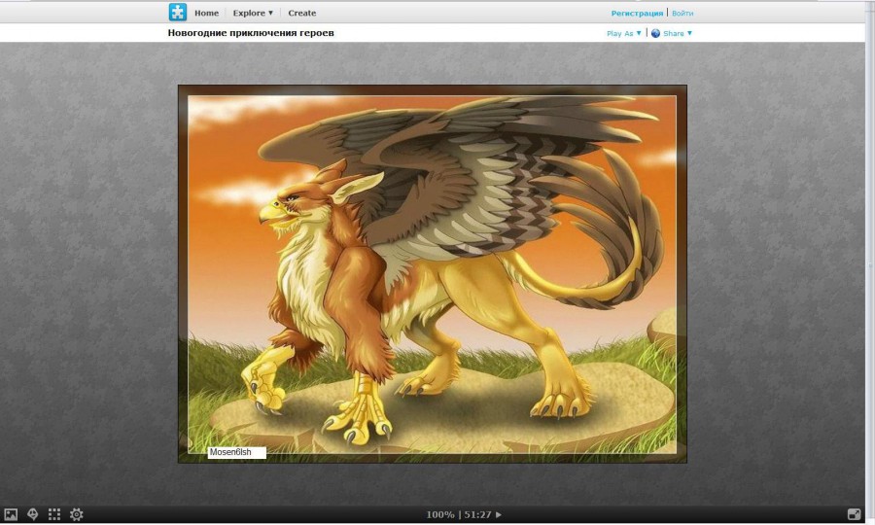Image resolution: width=875 pixels, height=525 pixels.
Task: Click the ghost image icon in bottom bar
Action: tap(32, 514)
